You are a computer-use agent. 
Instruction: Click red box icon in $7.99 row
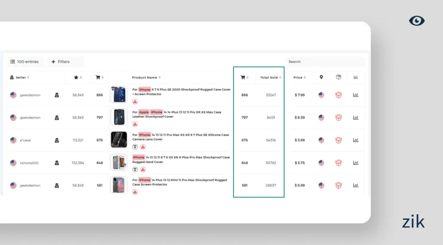coord(338,95)
